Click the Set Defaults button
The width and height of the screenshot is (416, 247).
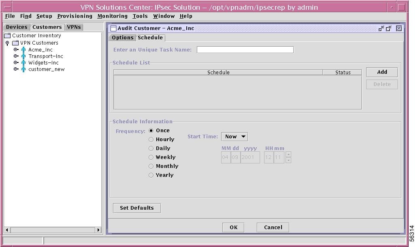(x=137, y=208)
